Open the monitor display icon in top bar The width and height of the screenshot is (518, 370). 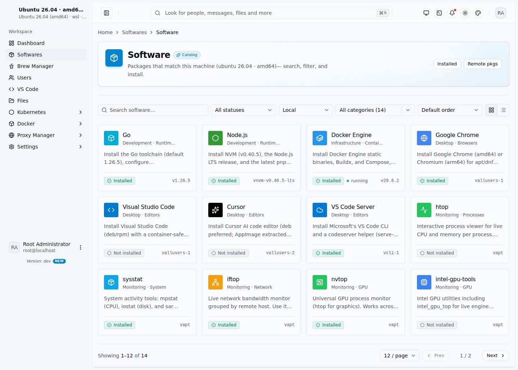point(426,13)
